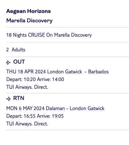Click the THU 18 APR 2024 date
This screenshot has height=145, width=129.
coord(26,72)
